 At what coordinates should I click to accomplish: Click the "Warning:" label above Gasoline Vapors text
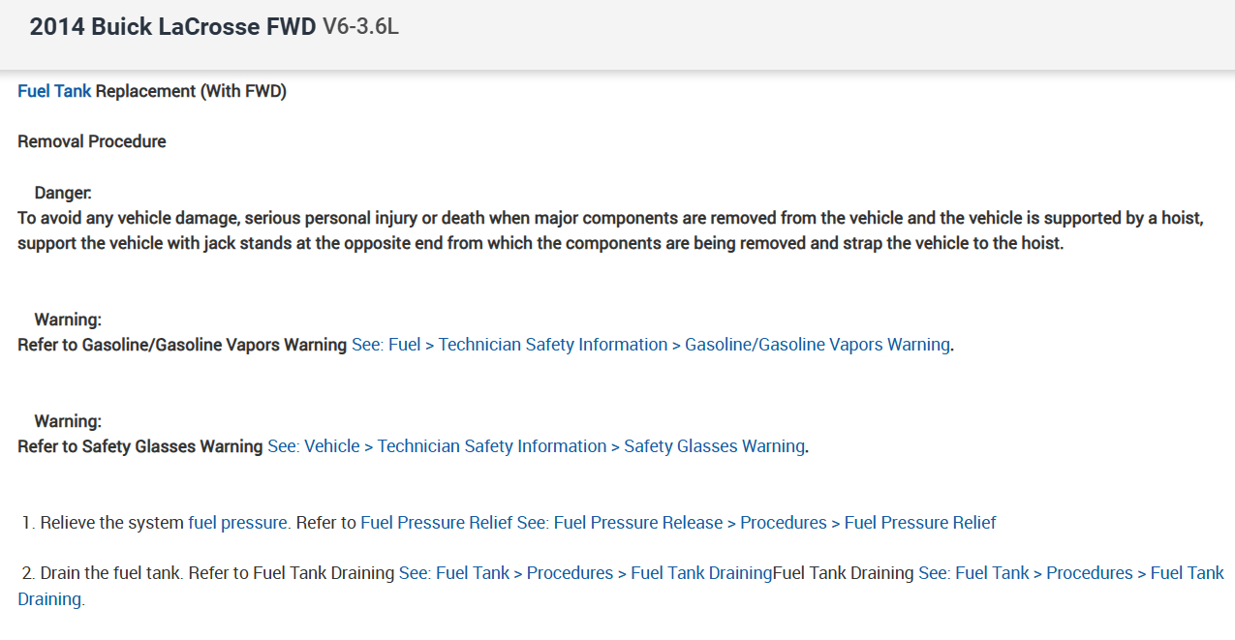pyautogui.click(x=68, y=320)
